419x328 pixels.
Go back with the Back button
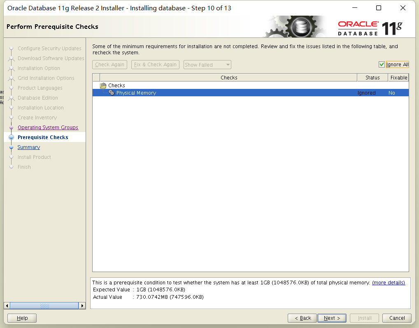302,318
